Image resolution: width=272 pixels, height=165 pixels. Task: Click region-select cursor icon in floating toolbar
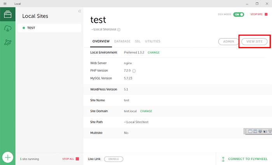click(x=265, y=132)
